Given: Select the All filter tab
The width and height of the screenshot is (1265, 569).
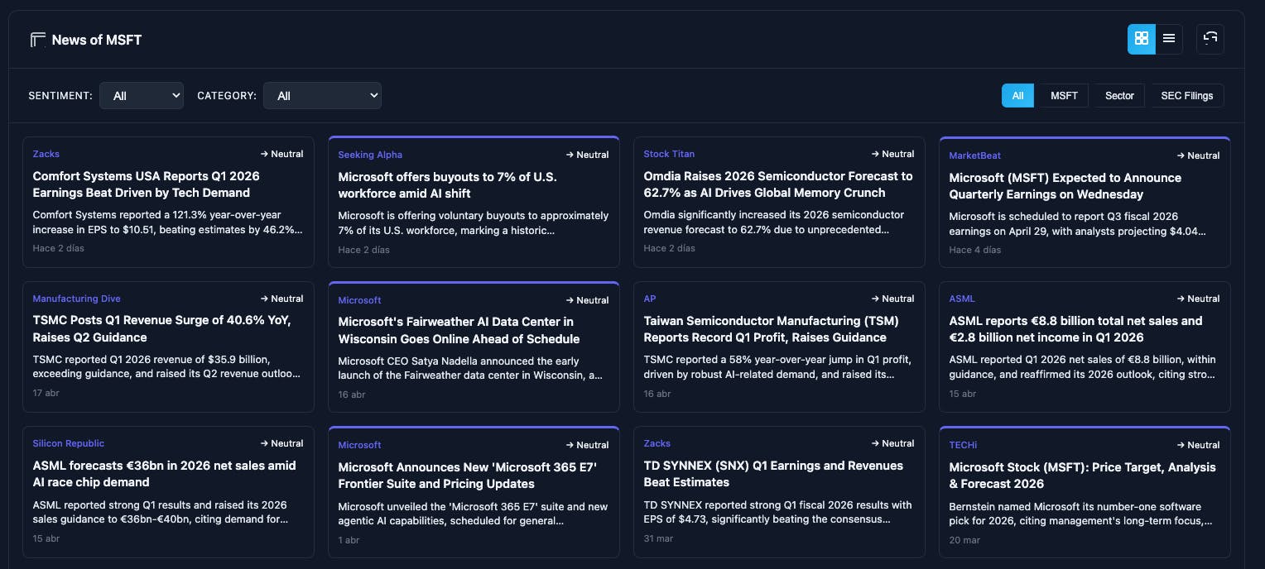Looking at the screenshot, I should pos(1017,95).
